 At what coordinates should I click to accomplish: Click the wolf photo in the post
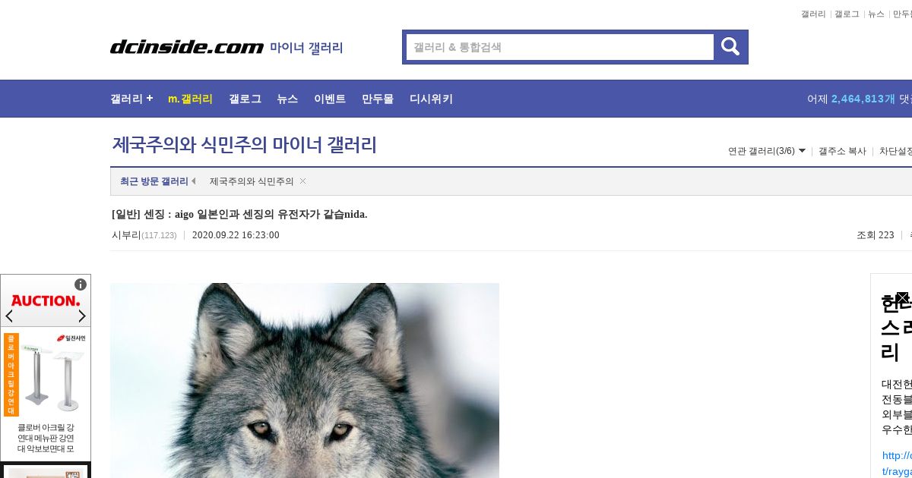[305, 380]
